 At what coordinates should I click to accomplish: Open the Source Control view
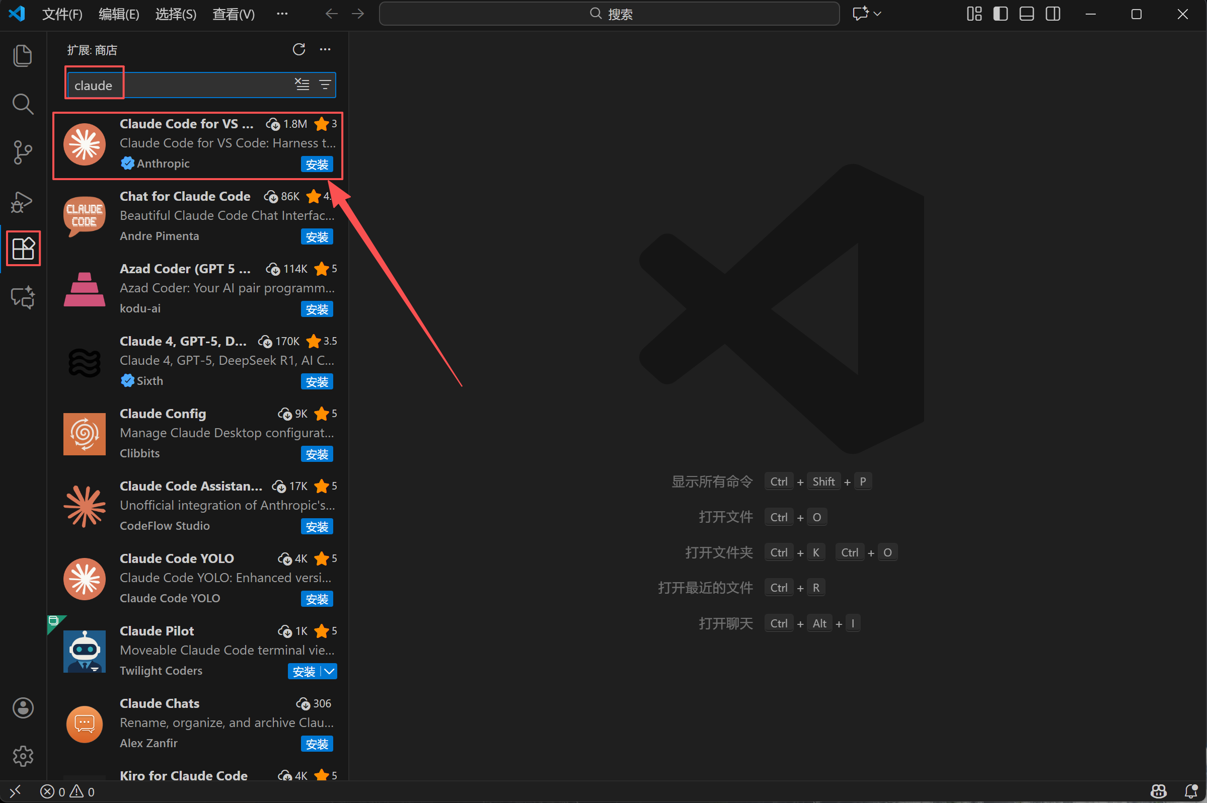coord(23,152)
